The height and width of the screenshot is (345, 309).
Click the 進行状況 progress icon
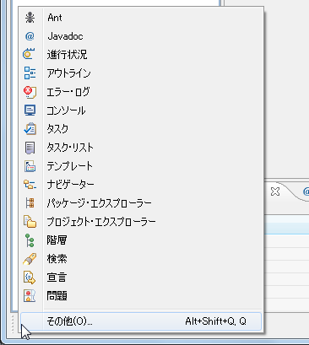pyautogui.click(x=29, y=54)
